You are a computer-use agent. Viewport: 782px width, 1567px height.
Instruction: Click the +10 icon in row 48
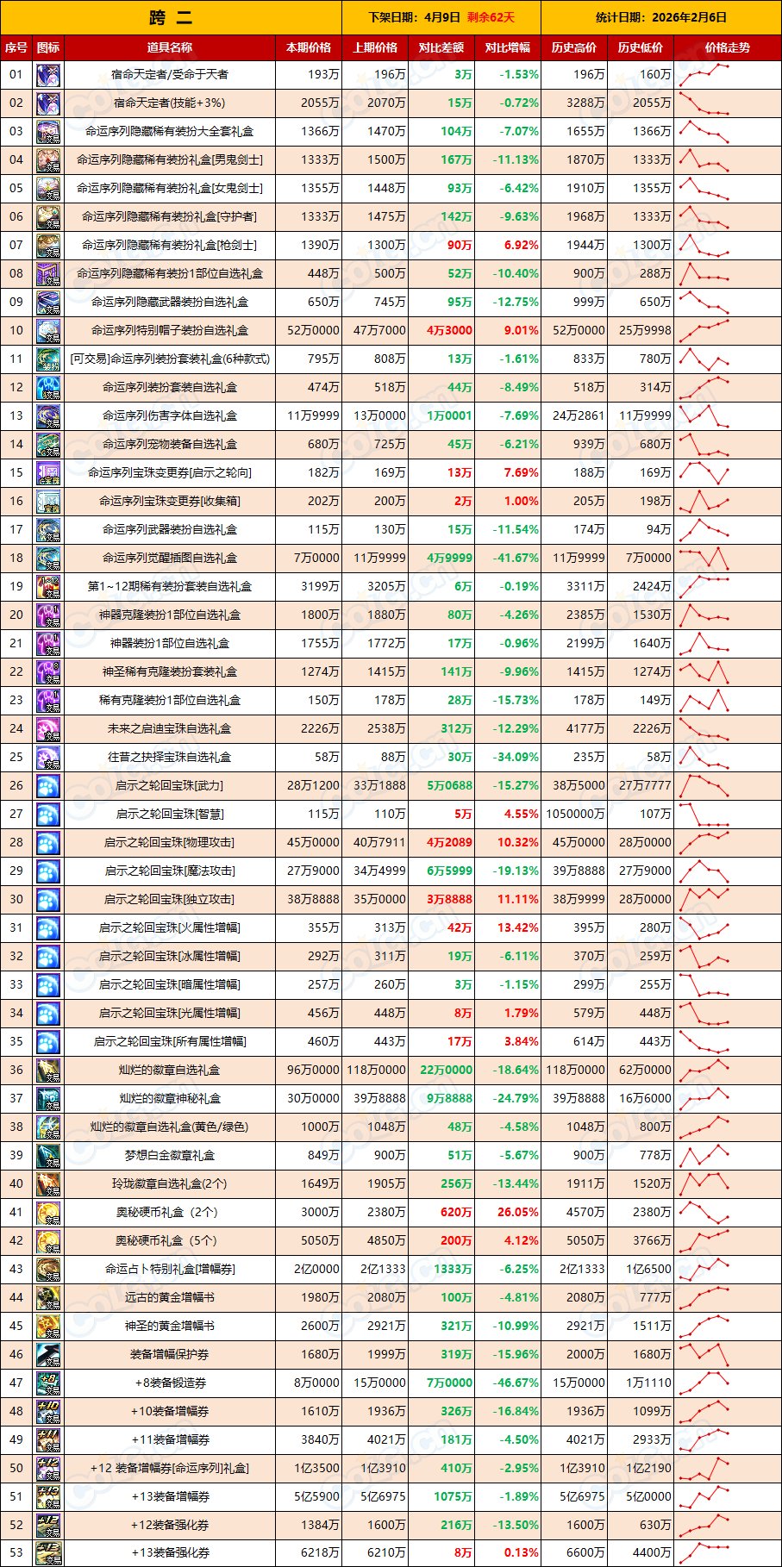(x=48, y=1412)
